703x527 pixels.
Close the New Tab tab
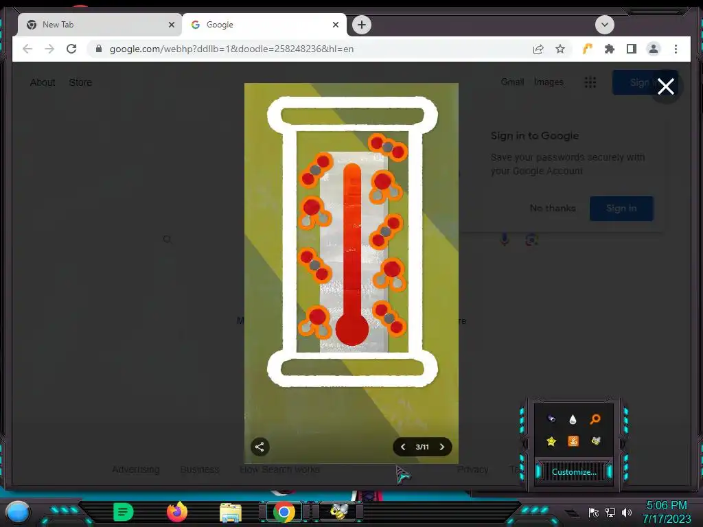tap(171, 25)
